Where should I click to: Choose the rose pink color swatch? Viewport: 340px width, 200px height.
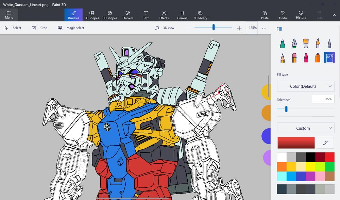point(320,176)
